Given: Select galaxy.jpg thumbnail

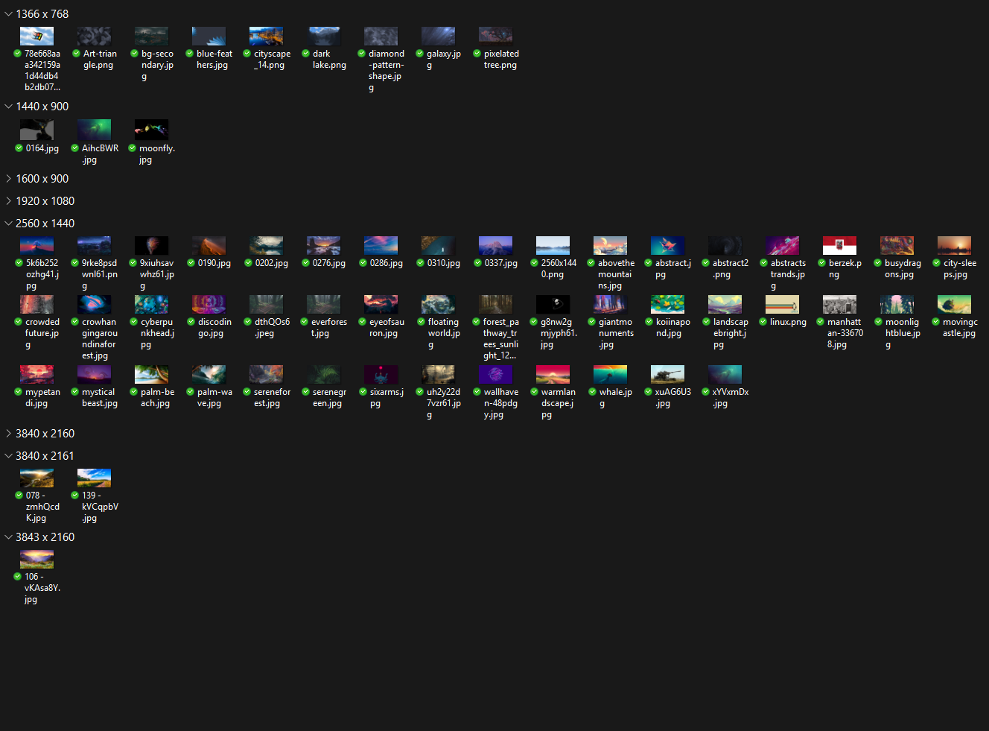Looking at the screenshot, I should [x=438, y=36].
